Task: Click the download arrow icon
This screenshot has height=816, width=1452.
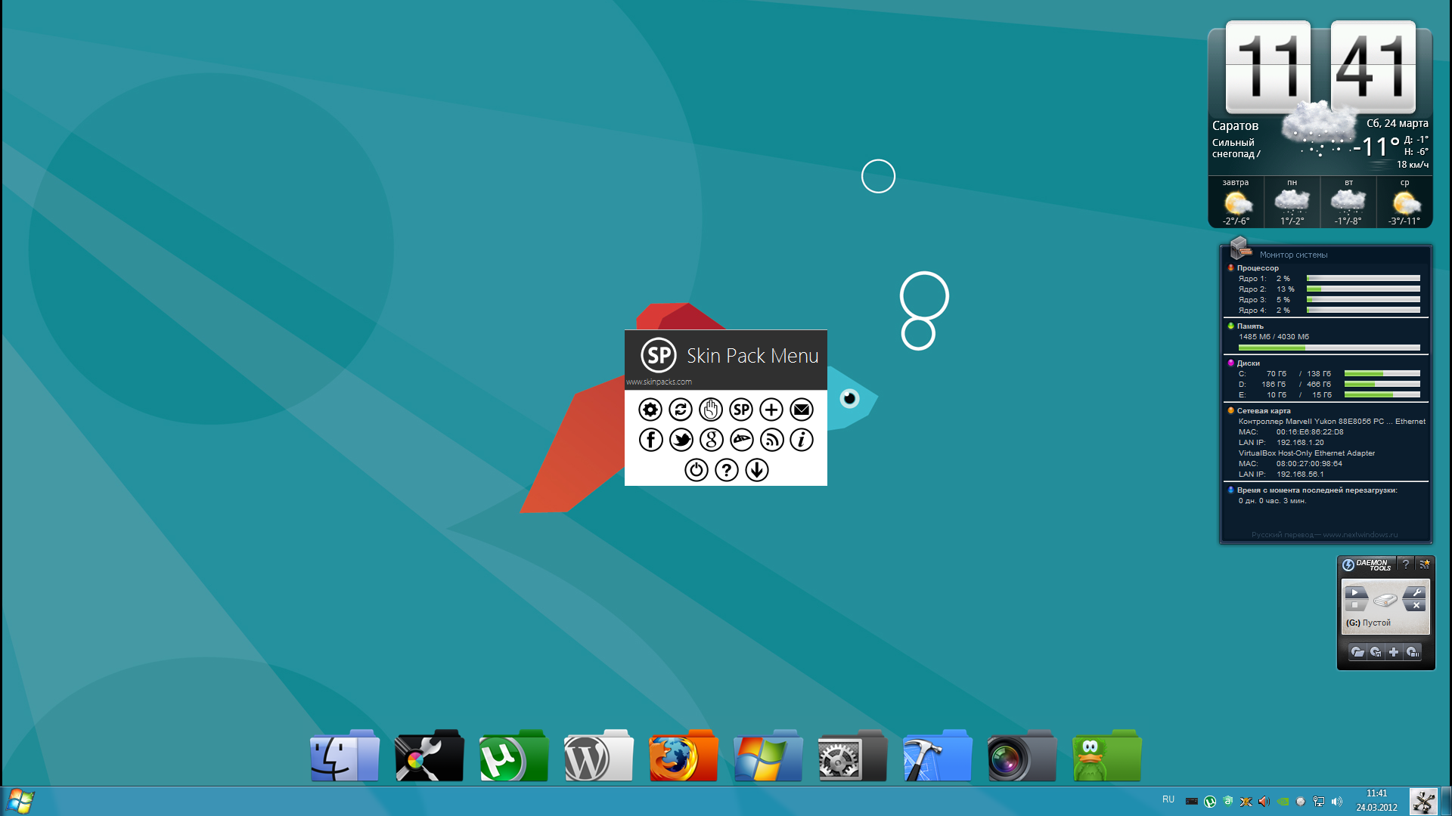Action: pos(756,470)
